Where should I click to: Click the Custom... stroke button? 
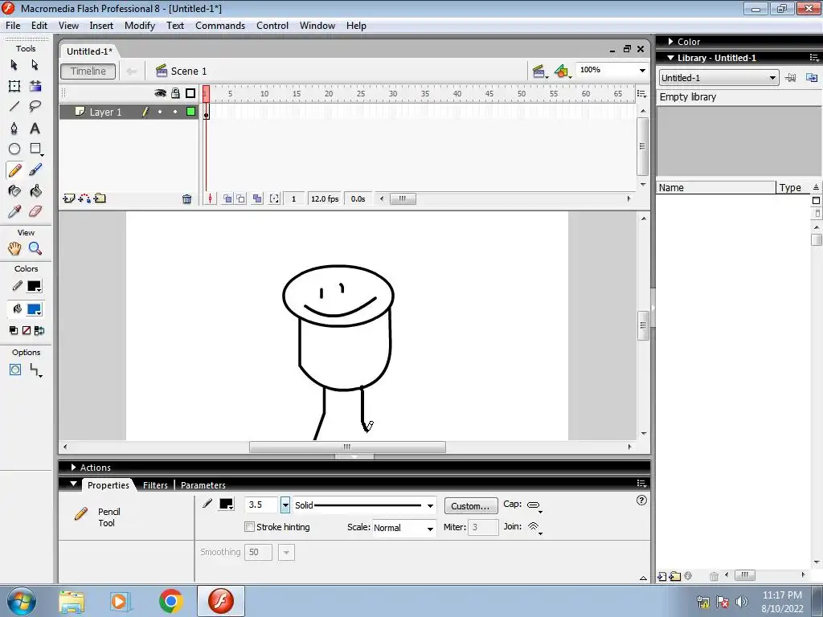(470, 506)
